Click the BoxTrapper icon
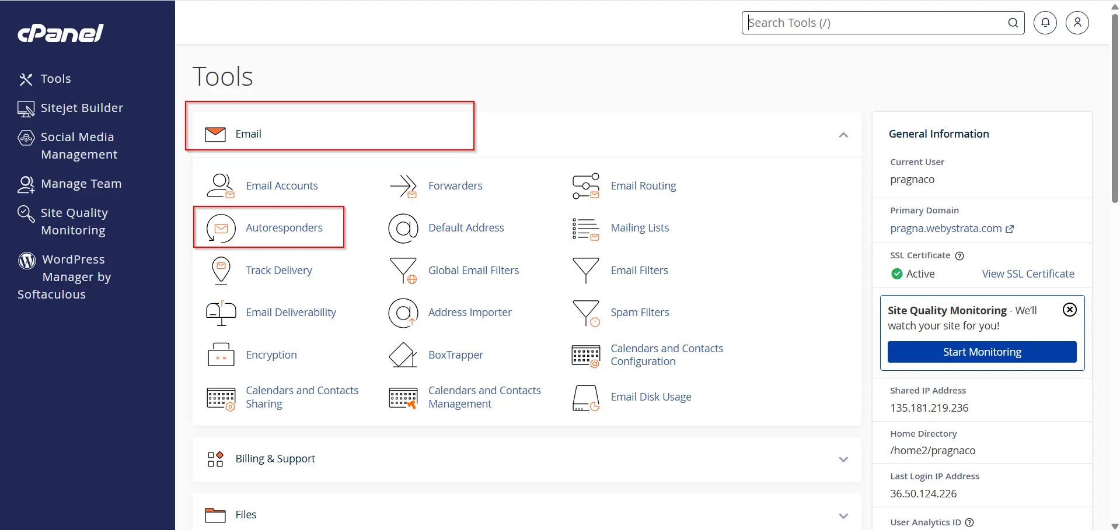 pyautogui.click(x=403, y=354)
